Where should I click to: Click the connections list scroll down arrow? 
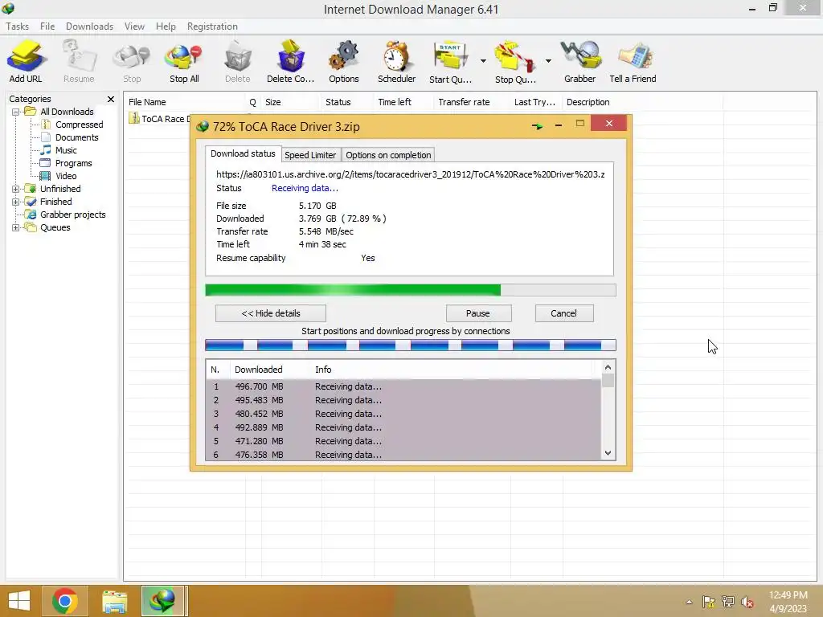(x=608, y=453)
